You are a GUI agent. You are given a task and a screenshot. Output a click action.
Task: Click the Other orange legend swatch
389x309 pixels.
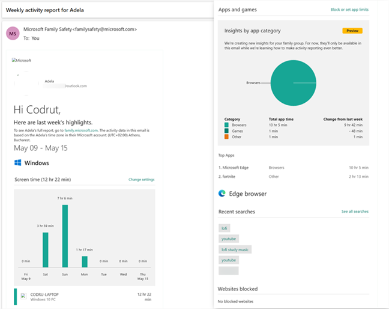[x=226, y=136]
